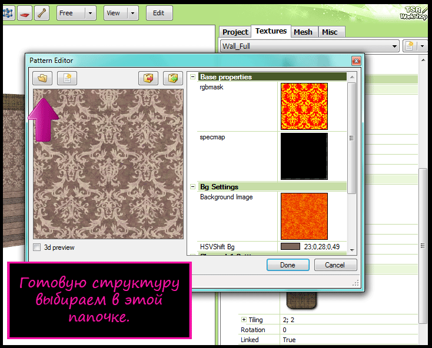The width and height of the screenshot is (432, 348).
Task: Click the Free mode button
Action: [x=71, y=13]
